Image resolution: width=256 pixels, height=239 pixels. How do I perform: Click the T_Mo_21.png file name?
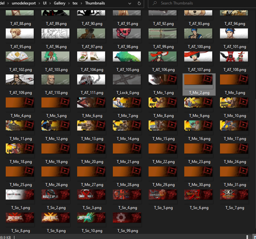tap(128, 162)
